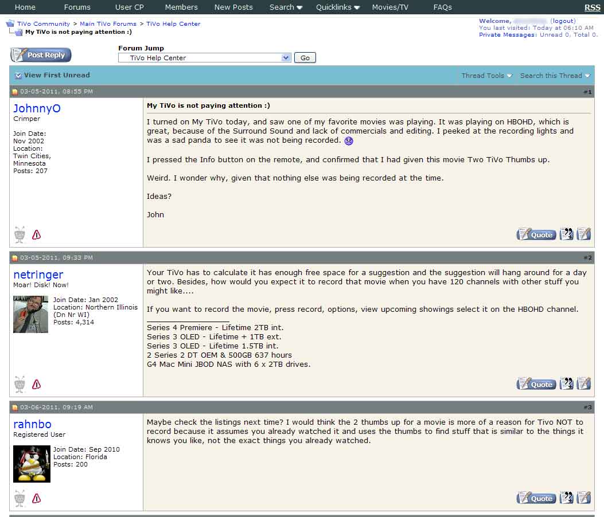The image size is (604, 517).
Task: Click the post status icon beside 03-05-2011, 09:33 PM
Action: pos(15,258)
